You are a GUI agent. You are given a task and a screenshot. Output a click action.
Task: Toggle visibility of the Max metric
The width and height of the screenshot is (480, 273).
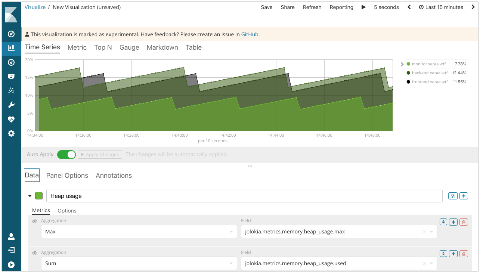(35, 221)
